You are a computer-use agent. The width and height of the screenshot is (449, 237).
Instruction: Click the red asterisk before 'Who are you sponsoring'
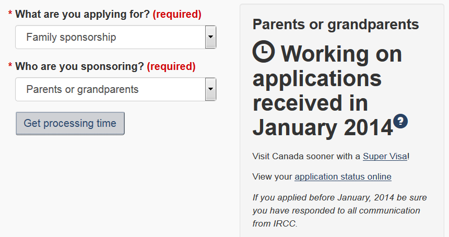10,65
